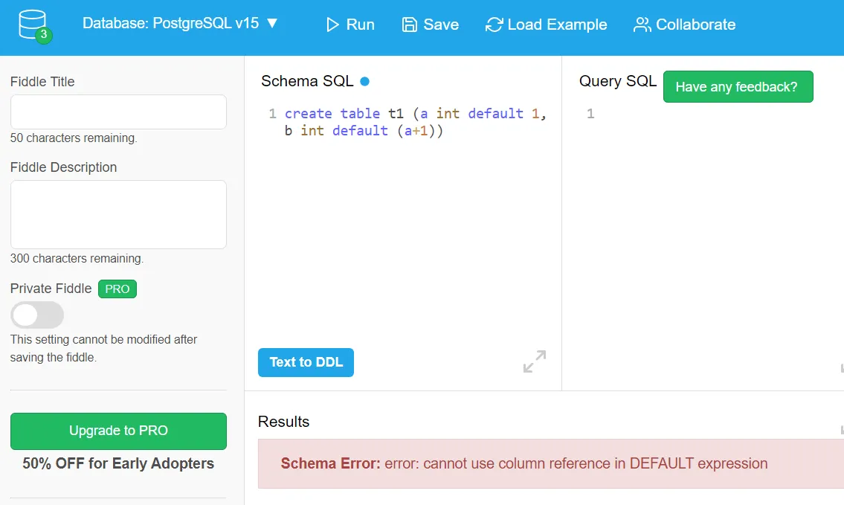This screenshot has height=505, width=844.
Task: Open the Collaborate feature
Action: click(683, 25)
